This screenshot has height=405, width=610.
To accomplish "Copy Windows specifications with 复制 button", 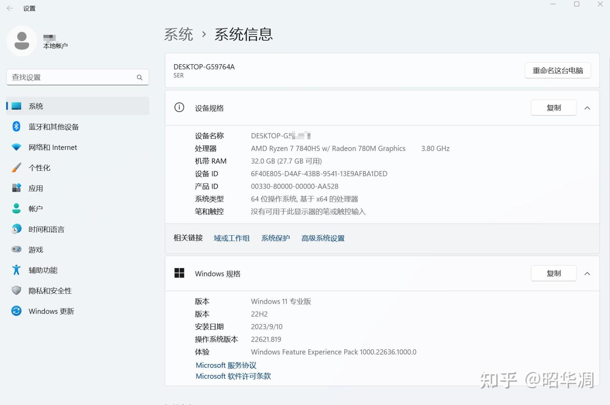I will [553, 273].
